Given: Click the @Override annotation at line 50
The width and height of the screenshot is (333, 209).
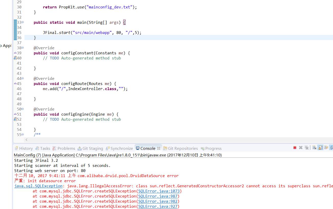Looking at the screenshot, I should tap(44, 109).
